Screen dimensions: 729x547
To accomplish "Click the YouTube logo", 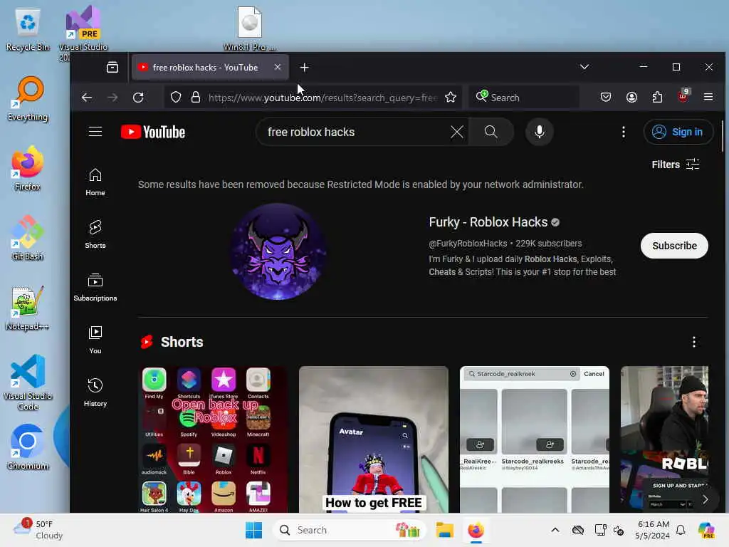I will 153,132.
